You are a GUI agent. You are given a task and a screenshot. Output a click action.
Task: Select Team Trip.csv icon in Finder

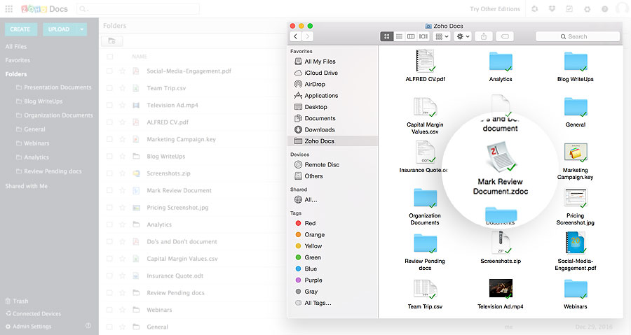(426, 289)
